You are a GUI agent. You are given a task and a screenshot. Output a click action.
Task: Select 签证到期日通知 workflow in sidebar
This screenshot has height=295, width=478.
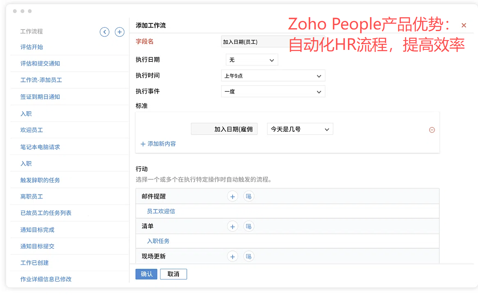(x=40, y=97)
